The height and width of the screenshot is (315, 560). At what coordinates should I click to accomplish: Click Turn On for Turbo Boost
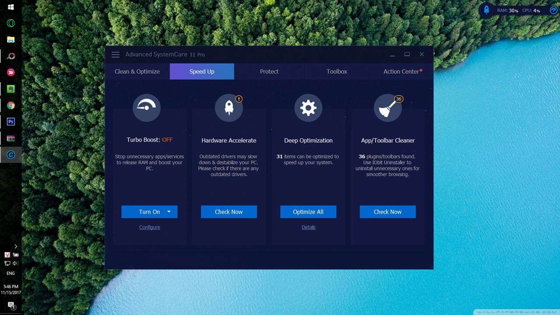click(149, 212)
